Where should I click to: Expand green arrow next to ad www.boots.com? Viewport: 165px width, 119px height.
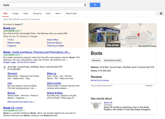coord(21,31)
